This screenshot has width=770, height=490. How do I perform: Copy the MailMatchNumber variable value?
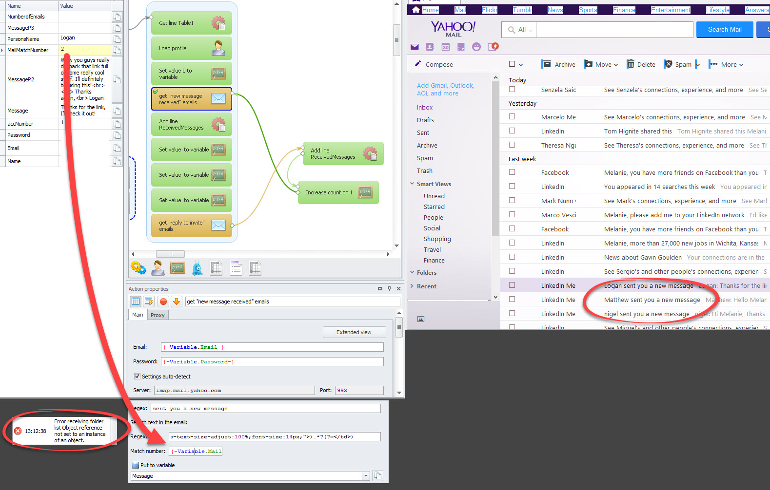(x=117, y=50)
